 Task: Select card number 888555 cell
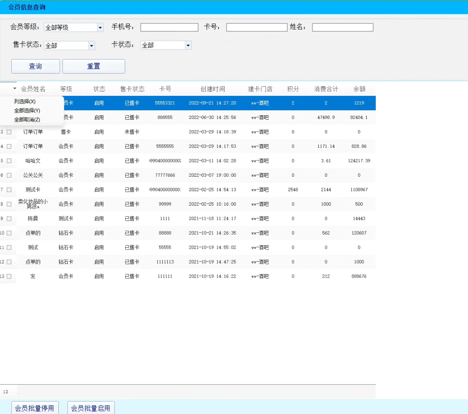165,118
